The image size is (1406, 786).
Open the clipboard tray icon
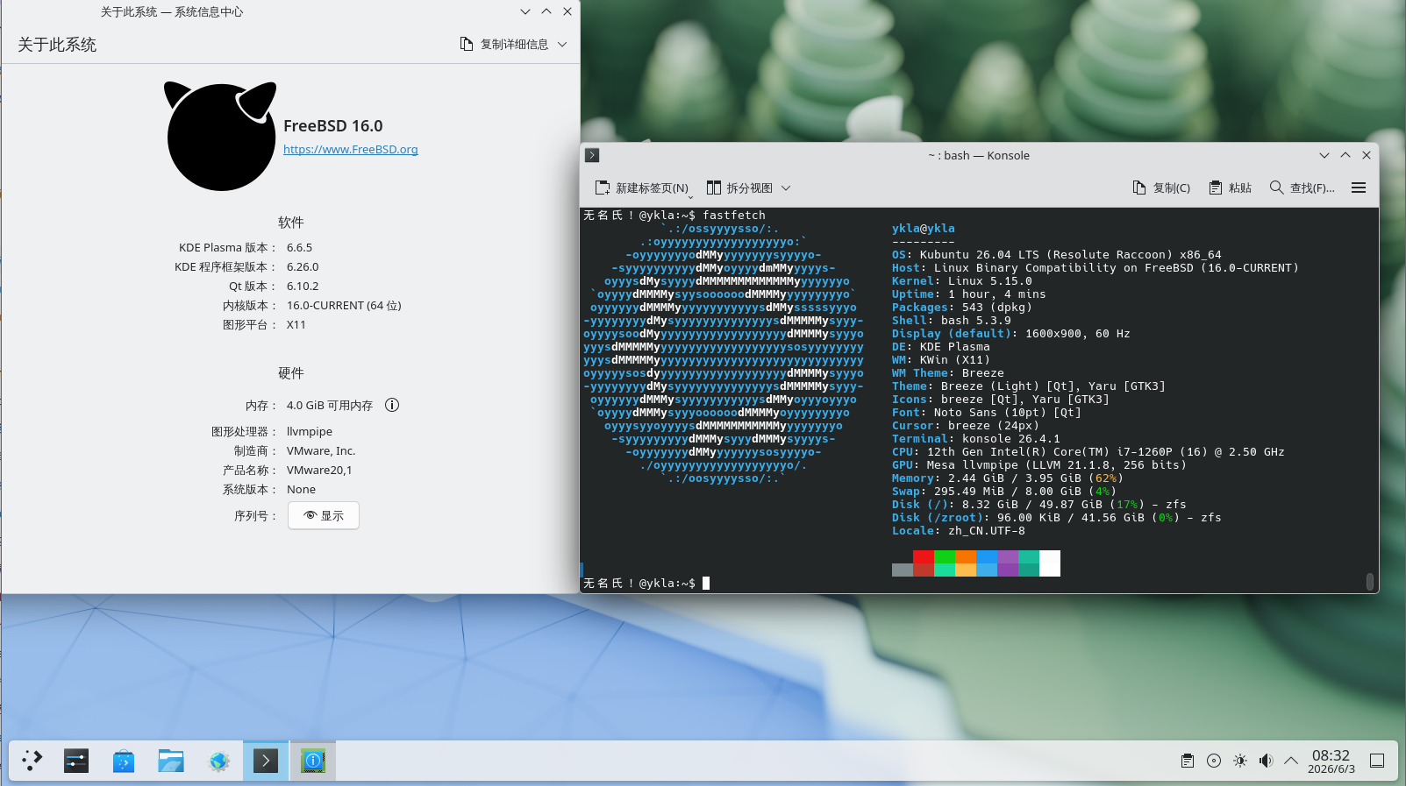click(1188, 761)
